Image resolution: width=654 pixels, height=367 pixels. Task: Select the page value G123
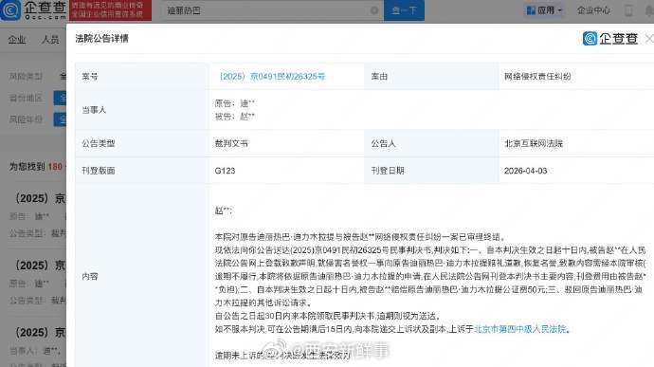tap(225, 171)
